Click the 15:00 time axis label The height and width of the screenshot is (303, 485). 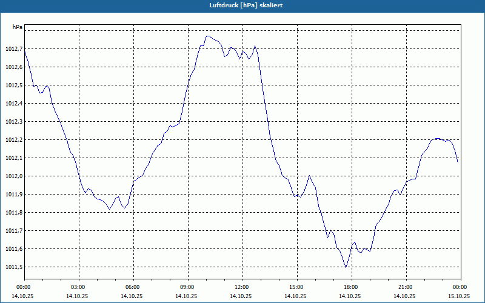(x=297, y=287)
